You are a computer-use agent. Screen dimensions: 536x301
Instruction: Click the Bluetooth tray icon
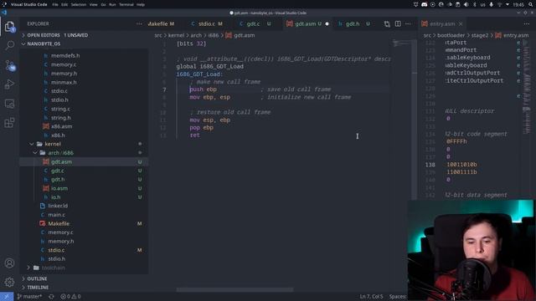(x=475, y=4)
